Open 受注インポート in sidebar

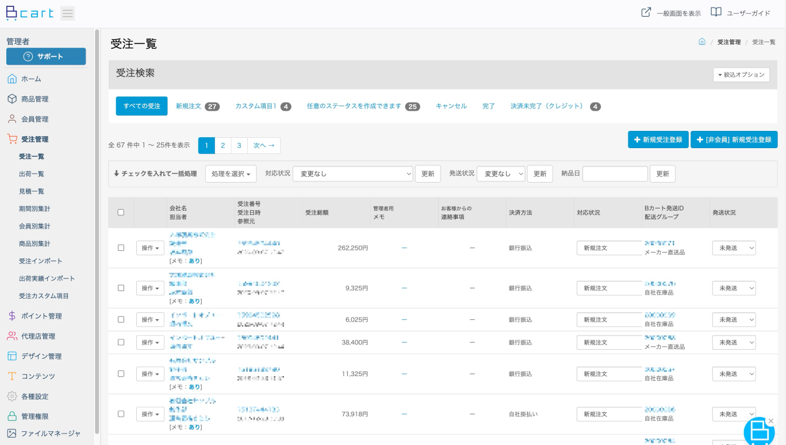pos(41,261)
